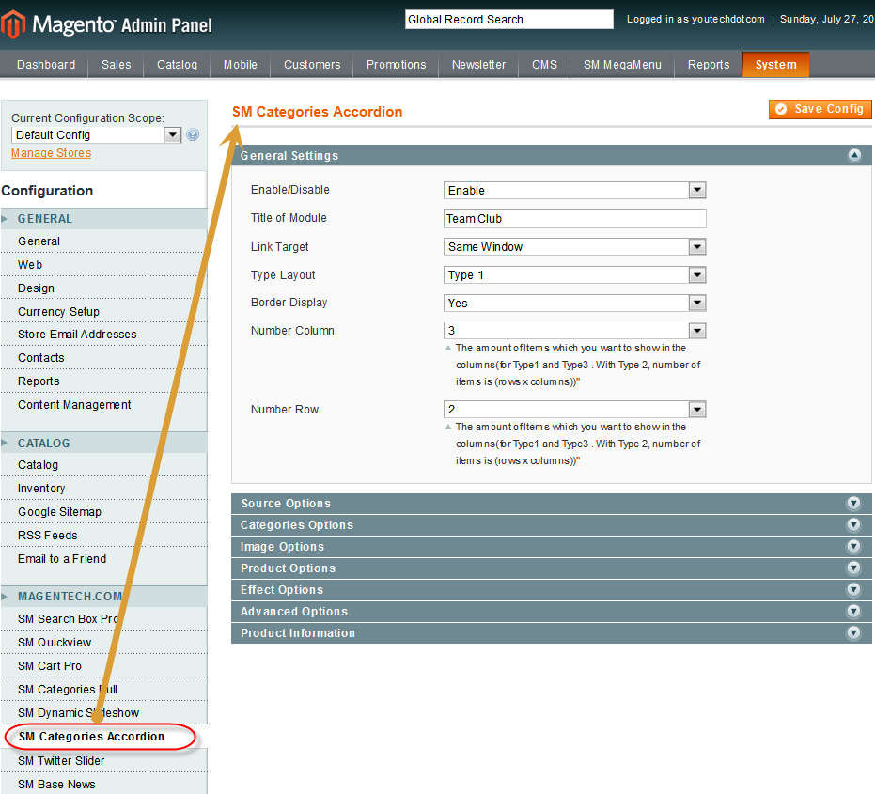The image size is (875, 794).
Task: Open the Link Target dropdown
Action: coord(575,246)
